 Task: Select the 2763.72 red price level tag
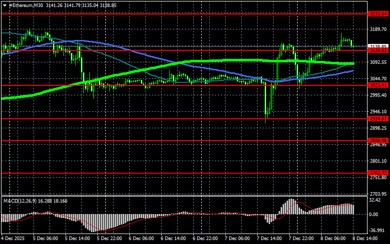[378, 173]
